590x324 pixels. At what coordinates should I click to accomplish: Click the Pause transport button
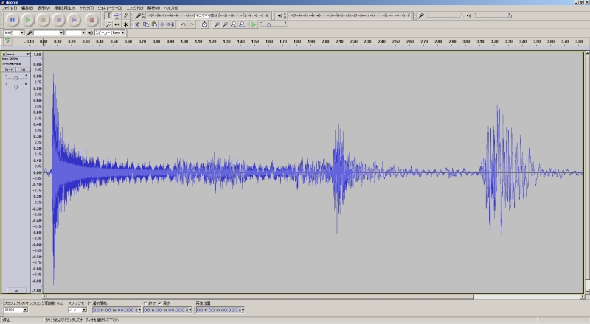(x=13, y=20)
